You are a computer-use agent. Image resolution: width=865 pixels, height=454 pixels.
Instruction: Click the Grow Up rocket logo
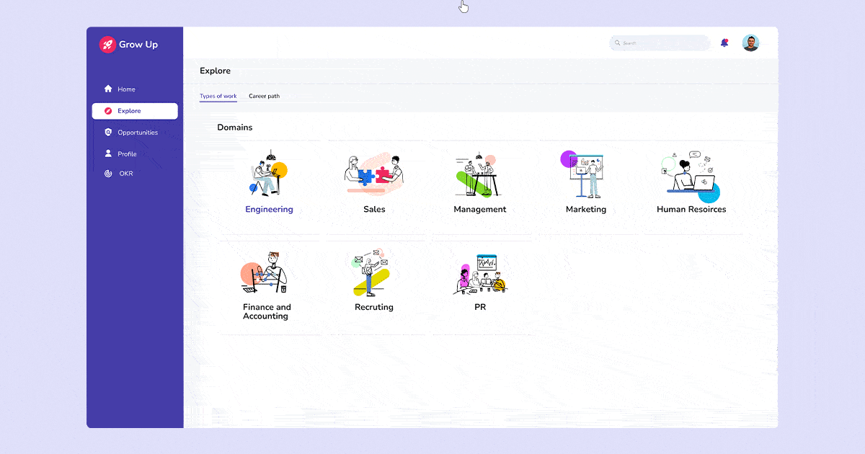pos(107,45)
